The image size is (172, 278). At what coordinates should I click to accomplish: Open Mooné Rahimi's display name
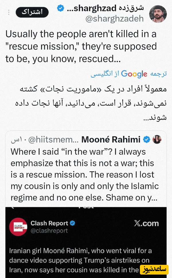coord(111,140)
